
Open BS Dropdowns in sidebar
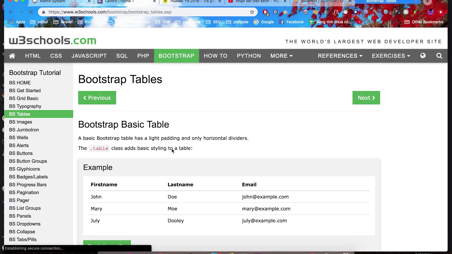pos(38,224)
